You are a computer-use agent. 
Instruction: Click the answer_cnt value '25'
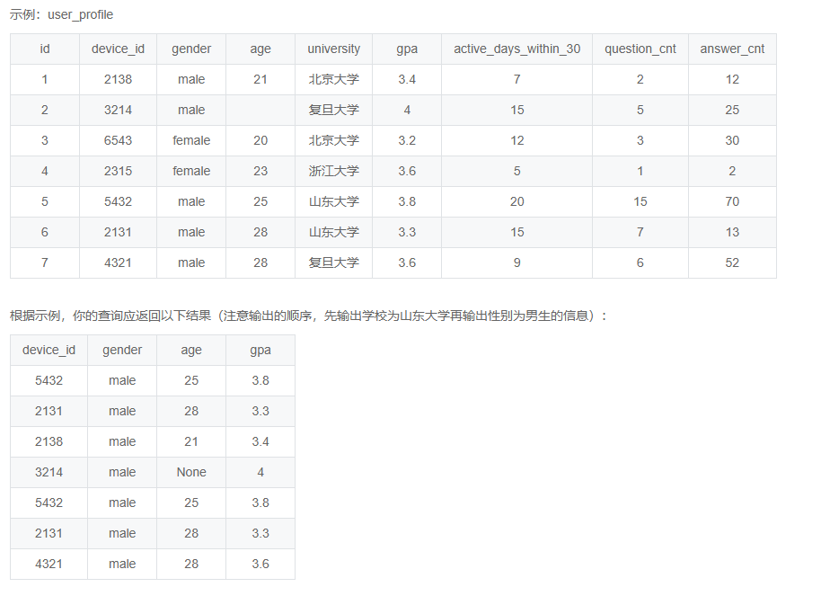tap(732, 110)
